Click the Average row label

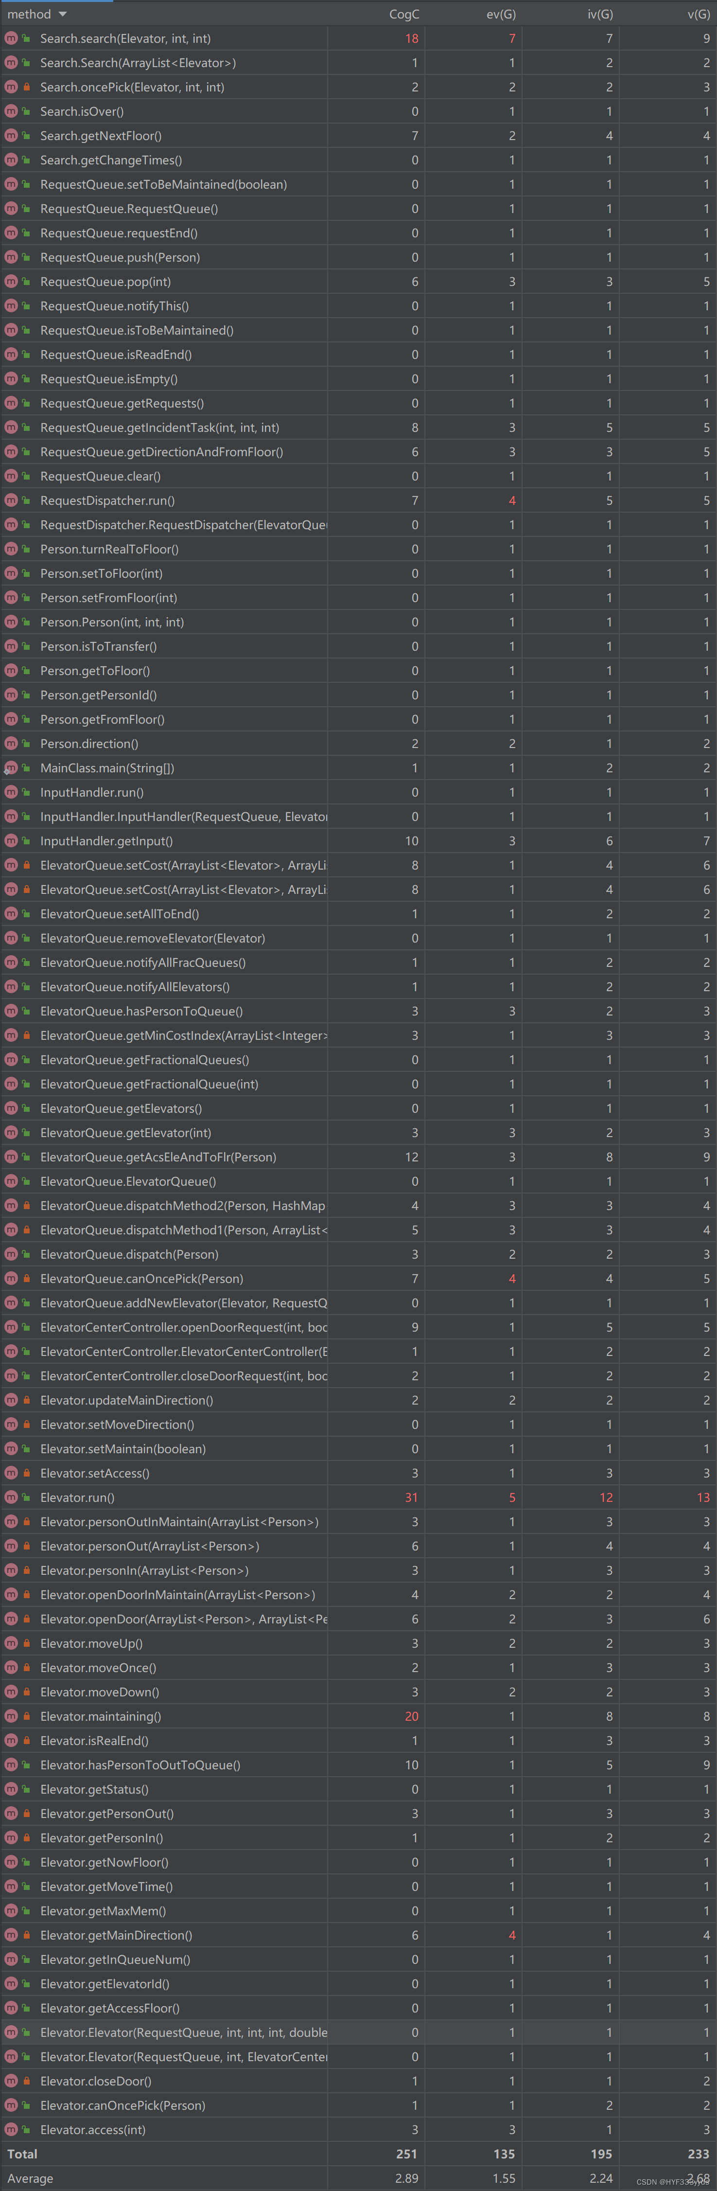click(x=30, y=2178)
